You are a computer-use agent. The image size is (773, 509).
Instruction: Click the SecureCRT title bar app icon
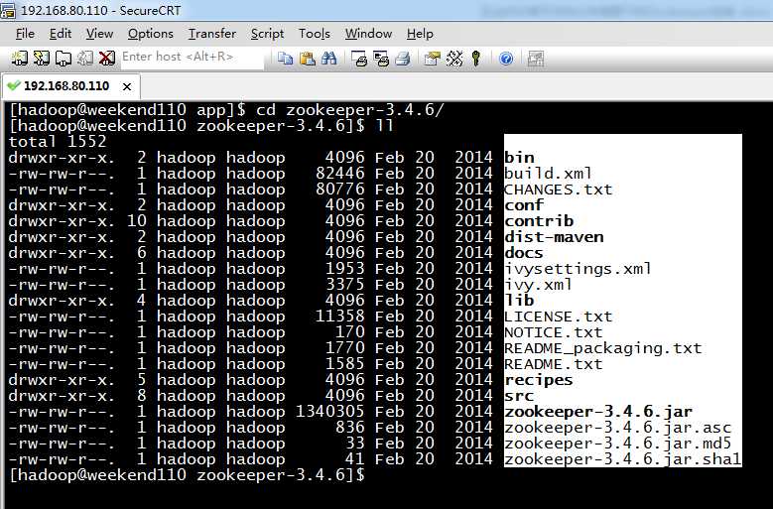(x=7, y=10)
